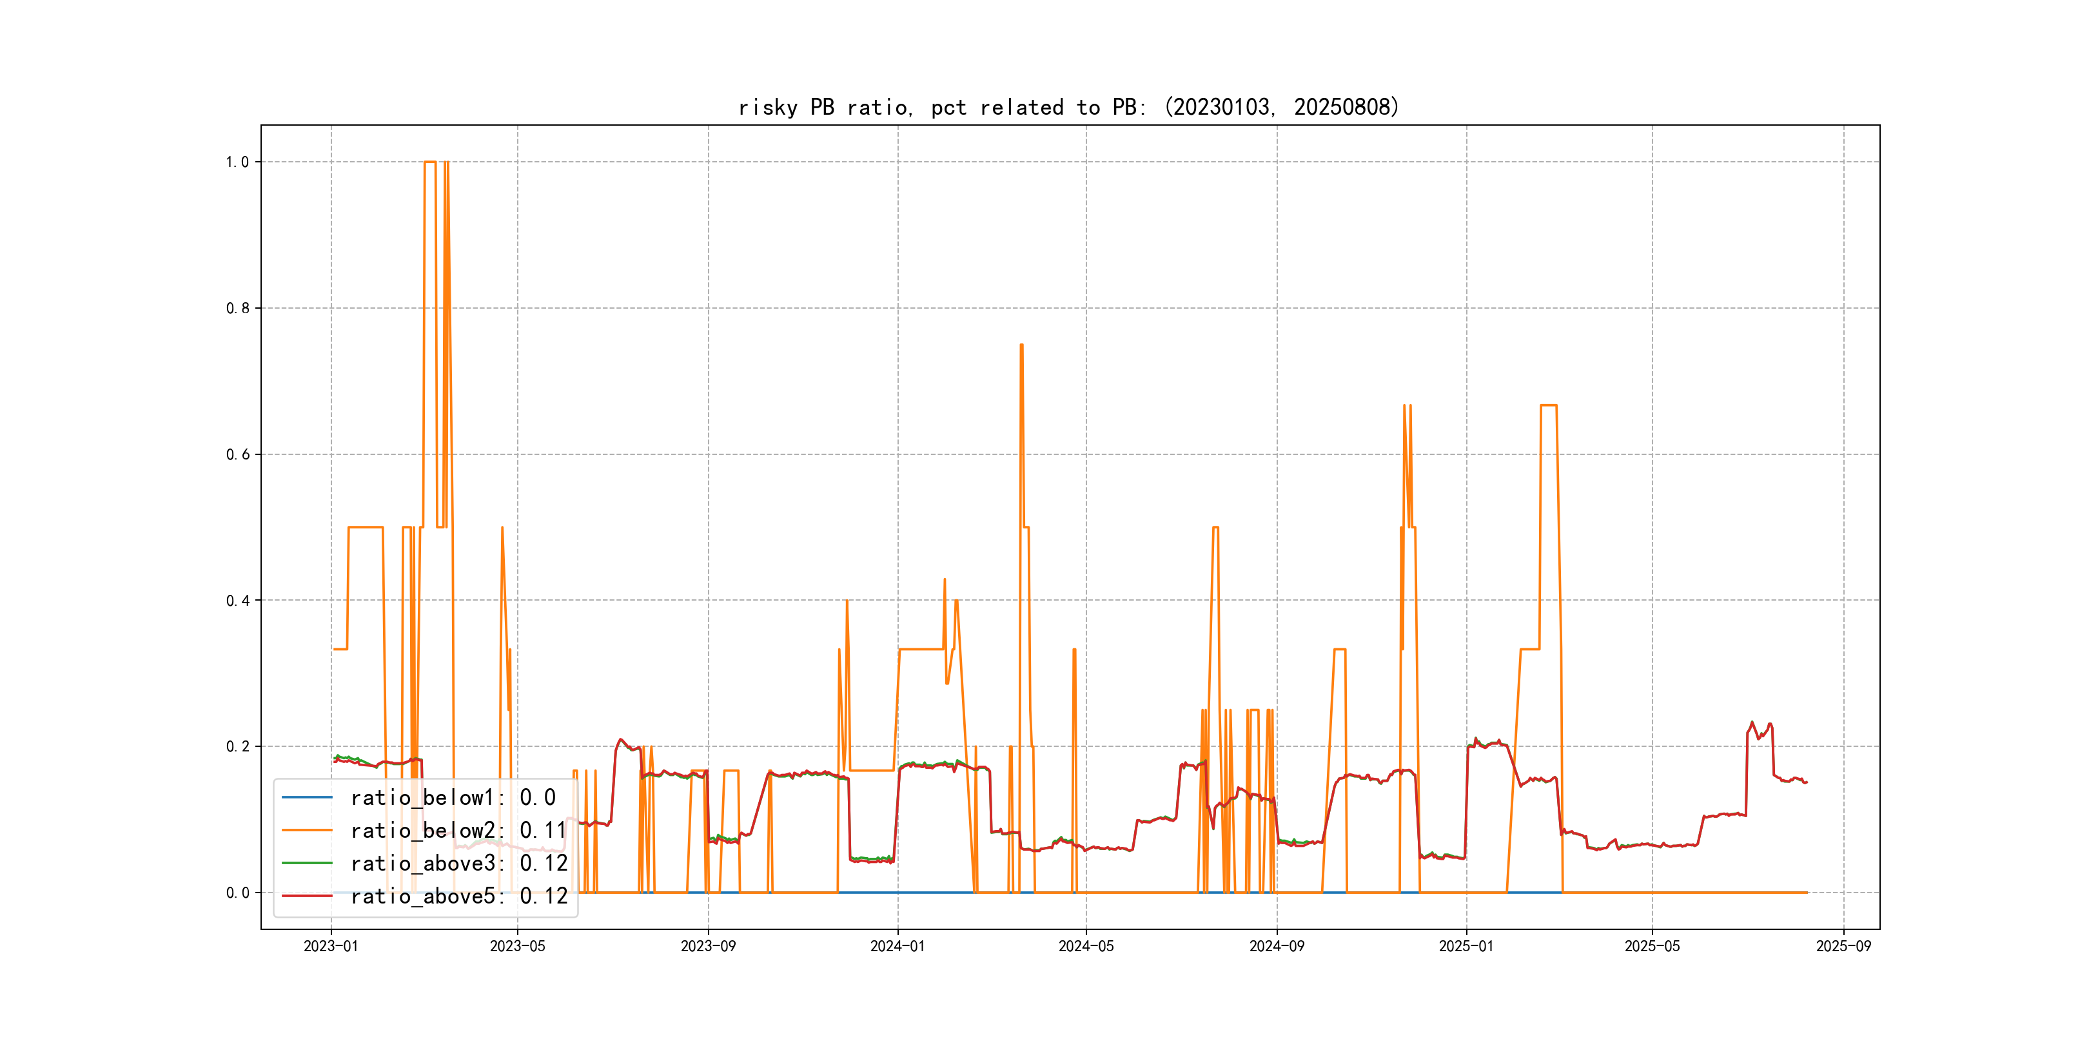The width and height of the screenshot is (2089, 1044).
Task: Select the 'ratio_below2: 0.11' legend label
Action: click(x=457, y=830)
